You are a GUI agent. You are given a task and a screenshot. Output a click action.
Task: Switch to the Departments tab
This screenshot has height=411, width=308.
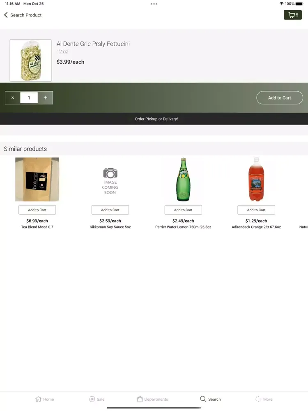coord(152,399)
